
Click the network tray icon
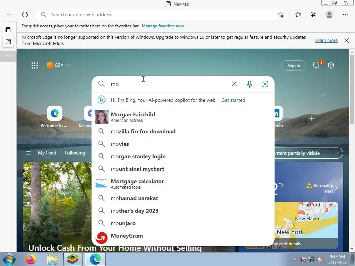312,260
